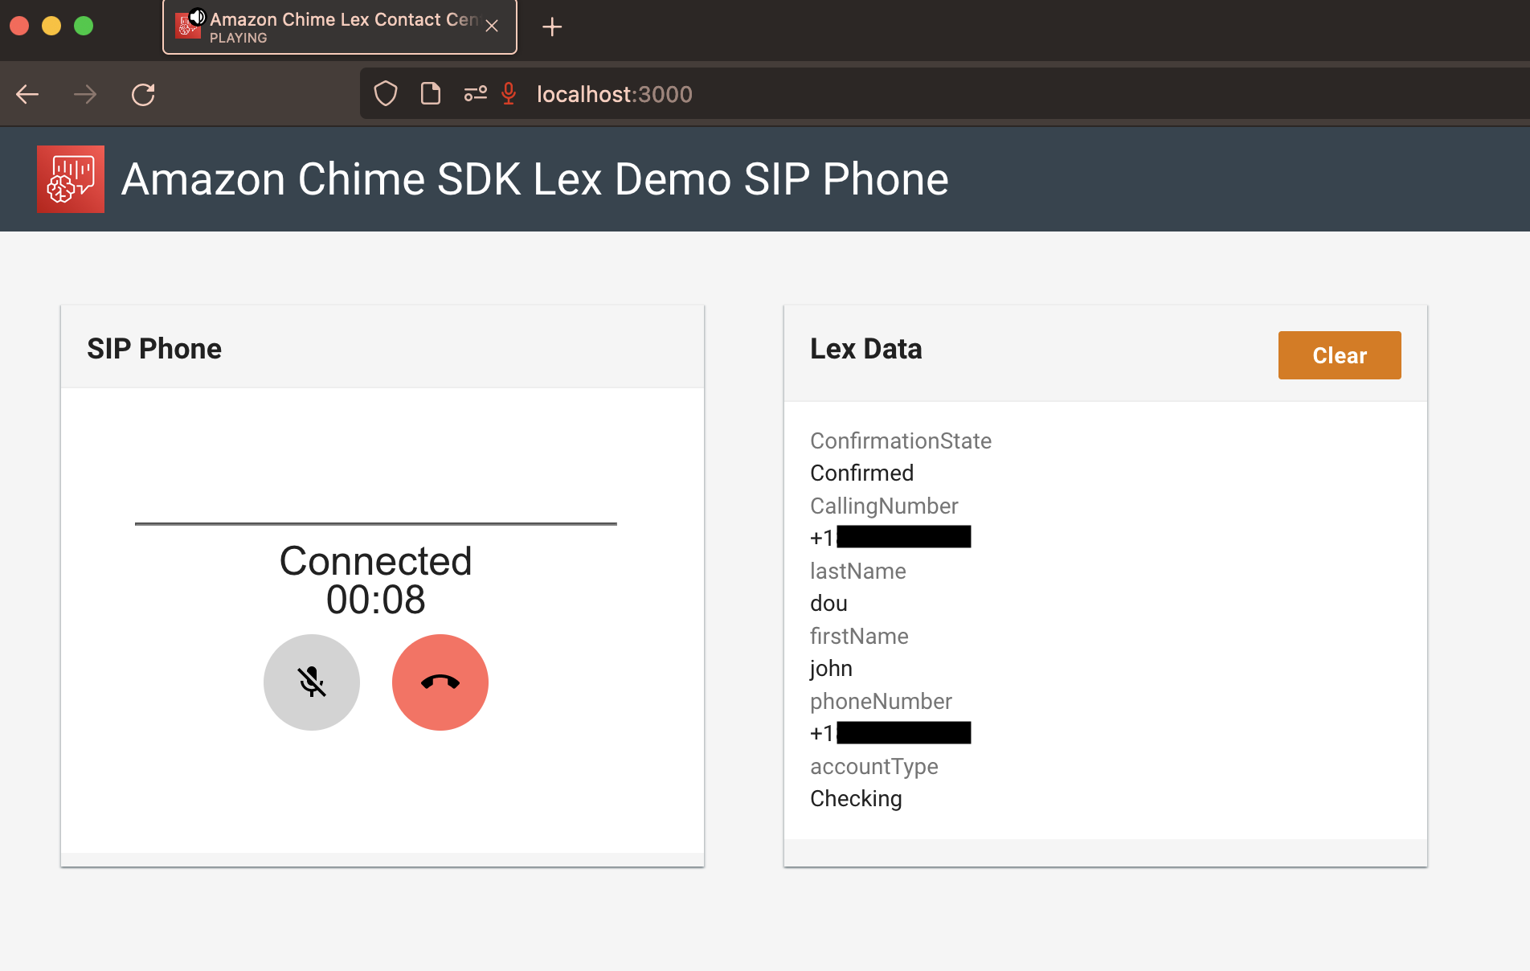Click the Confirmed value

(861, 473)
